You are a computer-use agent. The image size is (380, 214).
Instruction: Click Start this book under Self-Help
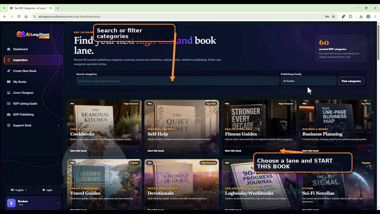155,151
